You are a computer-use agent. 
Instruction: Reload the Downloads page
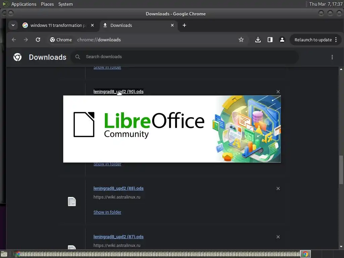pyautogui.click(x=38, y=40)
